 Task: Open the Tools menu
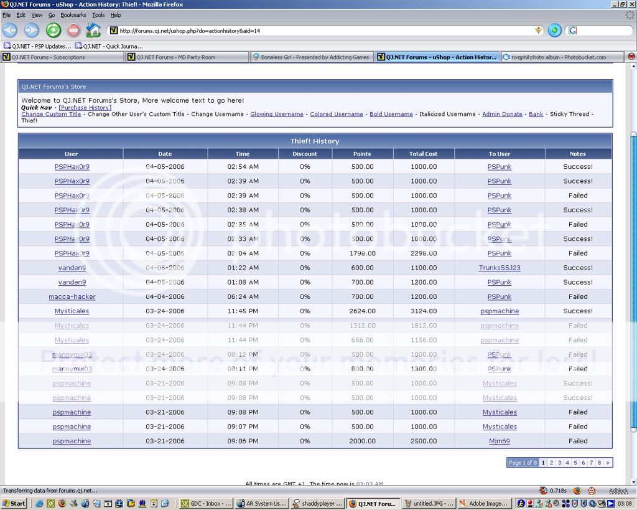[x=98, y=15]
